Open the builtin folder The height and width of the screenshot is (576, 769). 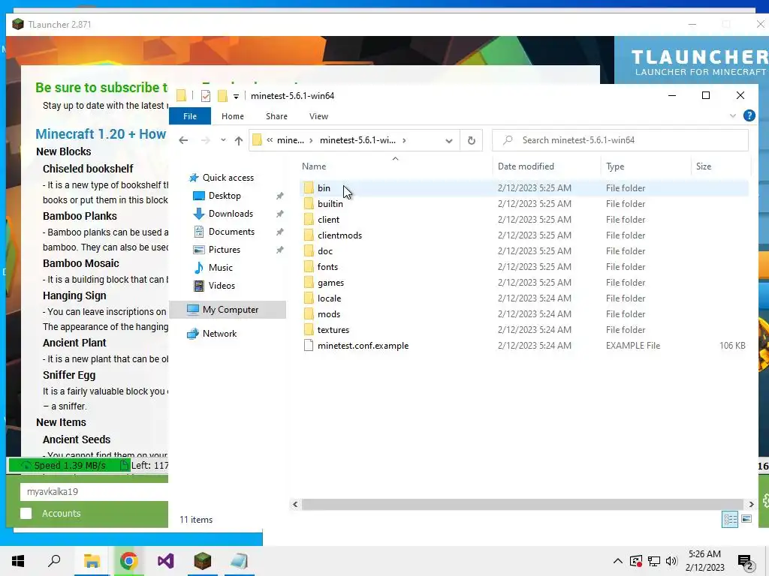pos(330,204)
